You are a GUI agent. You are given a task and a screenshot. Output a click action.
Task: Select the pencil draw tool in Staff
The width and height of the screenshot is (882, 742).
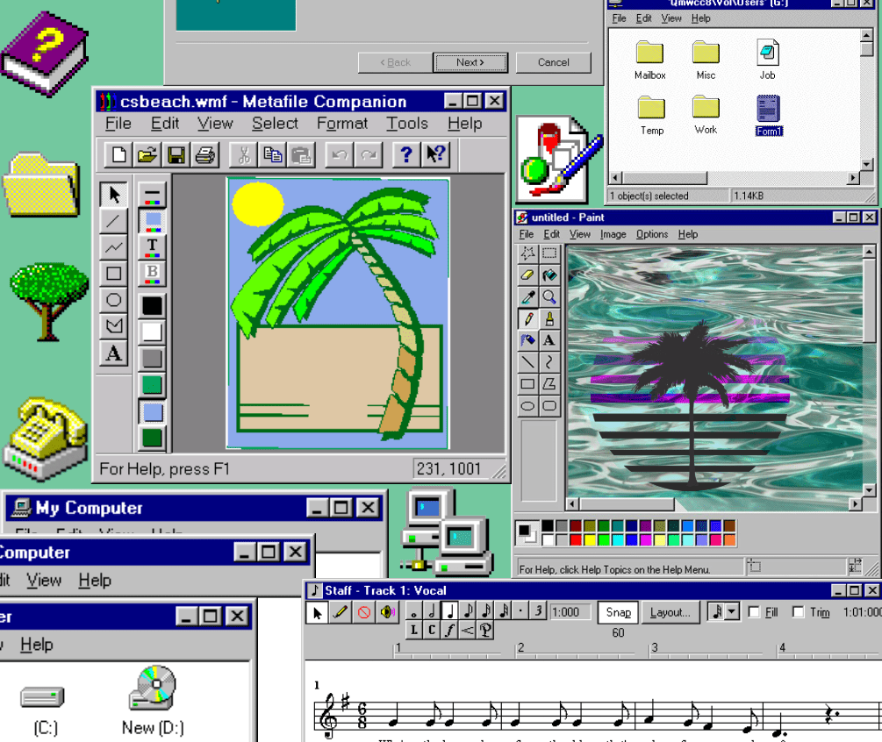click(x=339, y=612)
